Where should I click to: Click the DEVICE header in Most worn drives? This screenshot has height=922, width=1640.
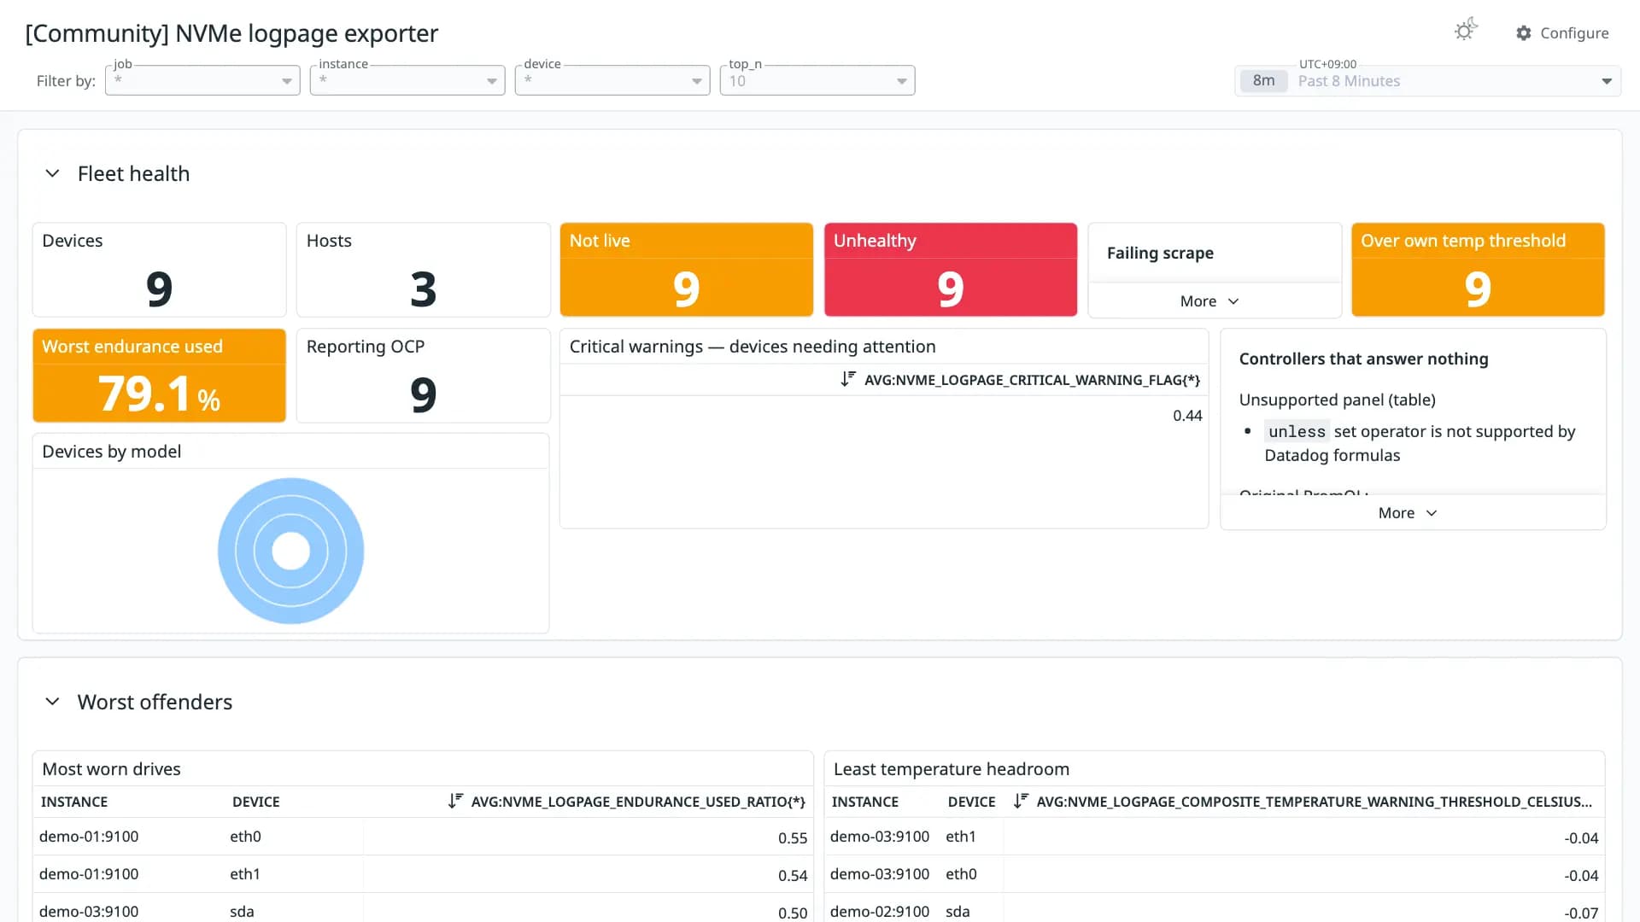tap(256, 802)
